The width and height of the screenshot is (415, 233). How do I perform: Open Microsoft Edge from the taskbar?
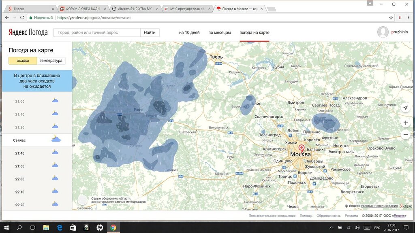59,228
